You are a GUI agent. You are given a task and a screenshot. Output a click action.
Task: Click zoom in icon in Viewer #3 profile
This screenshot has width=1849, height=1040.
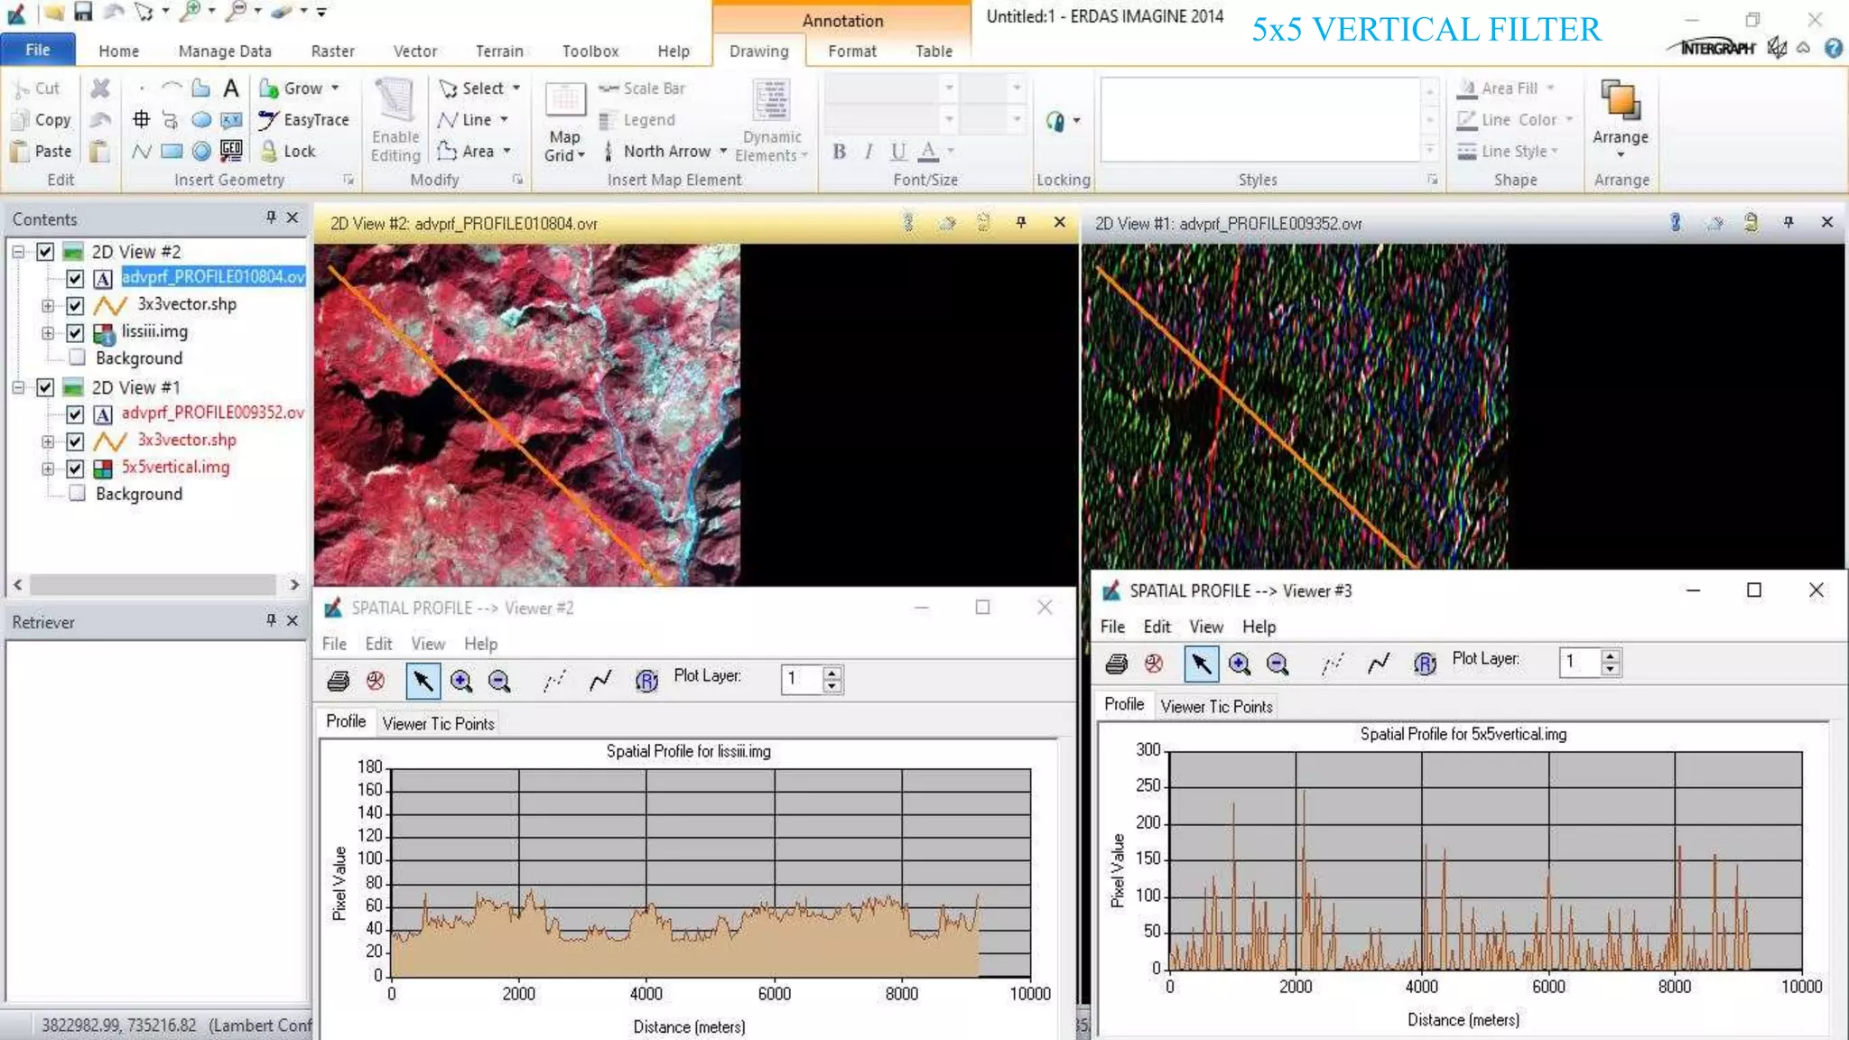click(x=1240, y=664)
